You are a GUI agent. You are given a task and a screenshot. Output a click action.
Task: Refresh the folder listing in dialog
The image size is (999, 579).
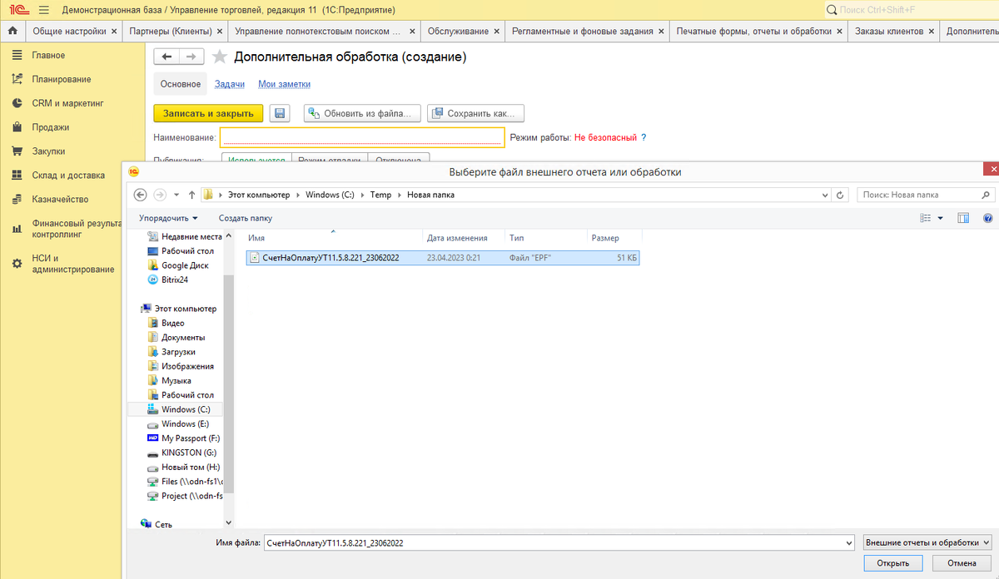click(841, 195)
